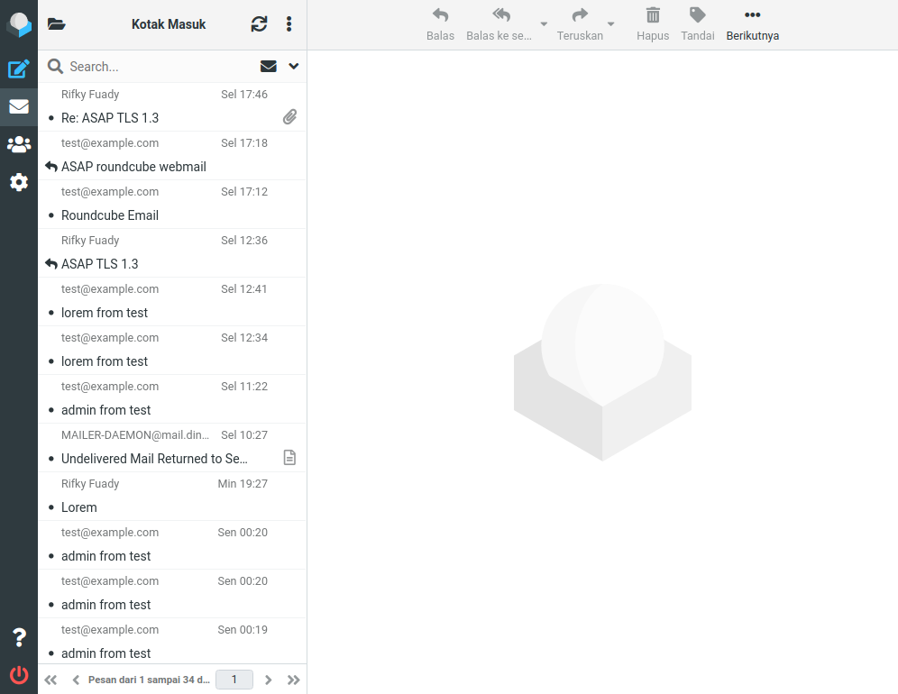Open the reply-all options dropdown arrow
The width and height of the screenshot is (898, 694).
[544, 24]
